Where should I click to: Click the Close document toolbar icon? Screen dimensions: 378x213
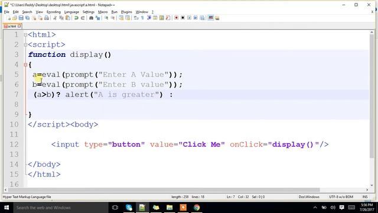[x=34, y=18]
